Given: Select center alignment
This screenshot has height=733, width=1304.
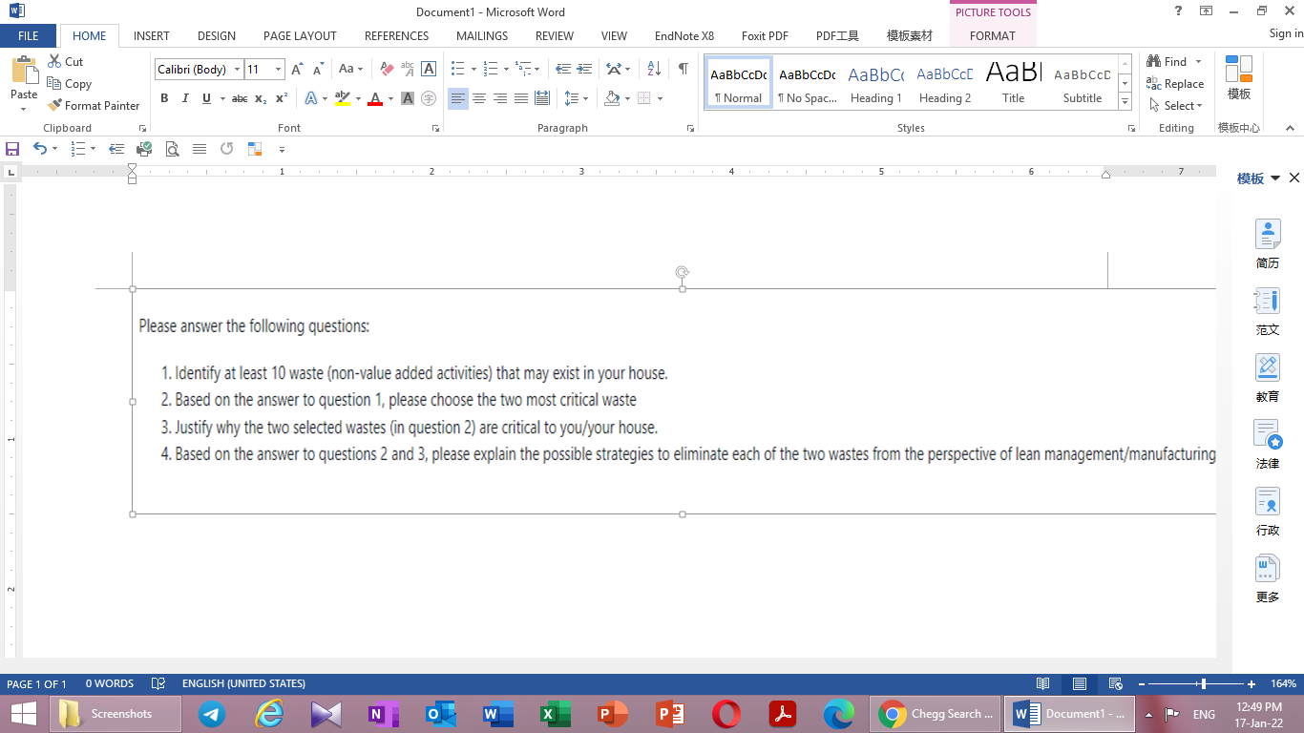Looking at the screenshot, I should coord(479,98).
